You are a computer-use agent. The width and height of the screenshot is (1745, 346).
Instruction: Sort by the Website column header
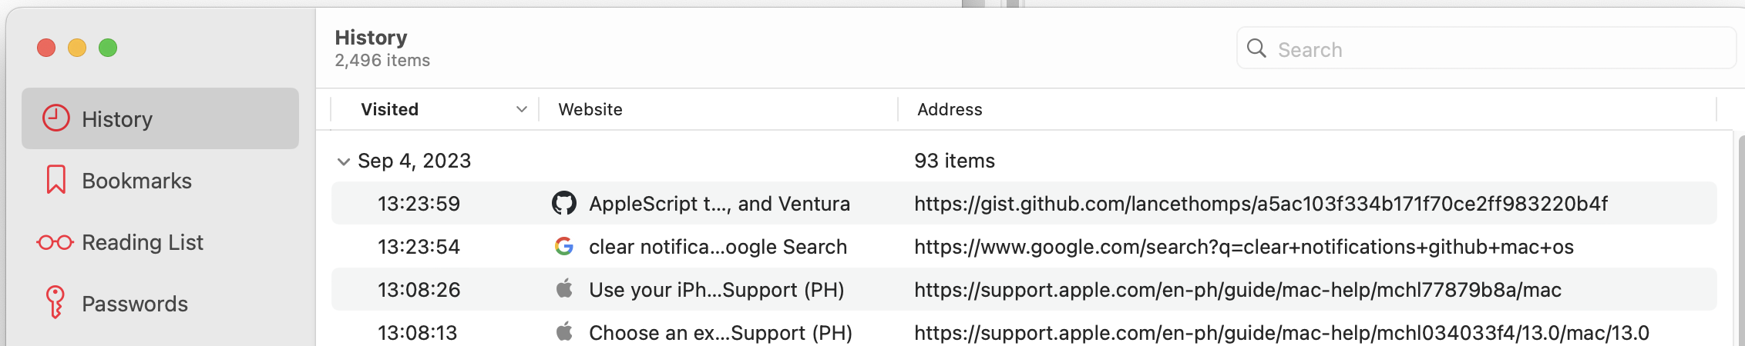pos(590,109)
